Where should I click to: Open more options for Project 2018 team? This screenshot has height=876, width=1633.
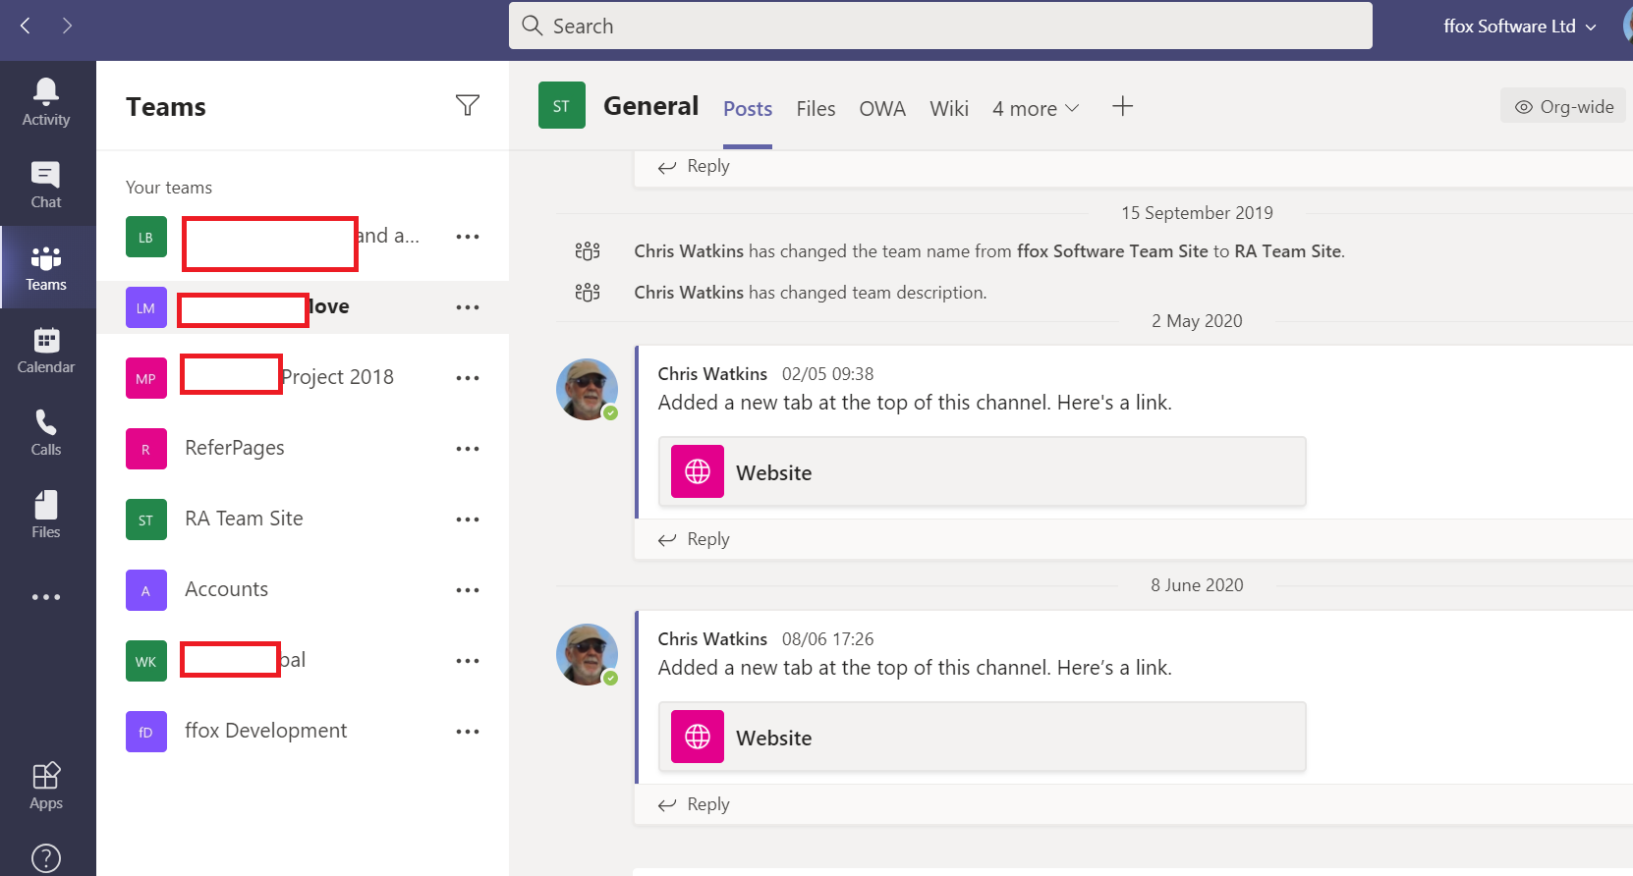(x=468, y=378)
